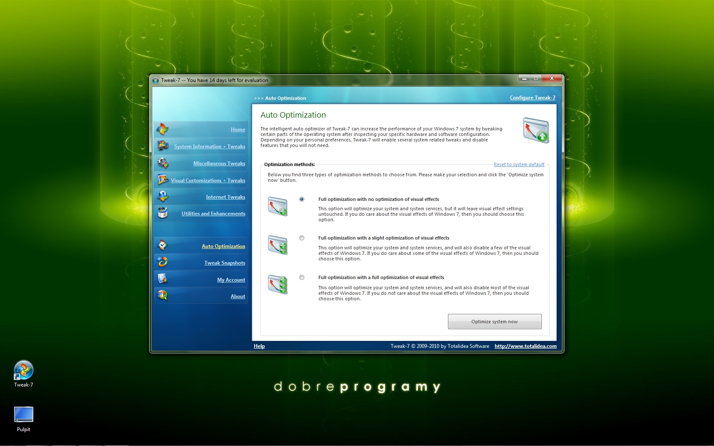714x446 pixels.
Task: Go to My Account section
Action: 231,280
